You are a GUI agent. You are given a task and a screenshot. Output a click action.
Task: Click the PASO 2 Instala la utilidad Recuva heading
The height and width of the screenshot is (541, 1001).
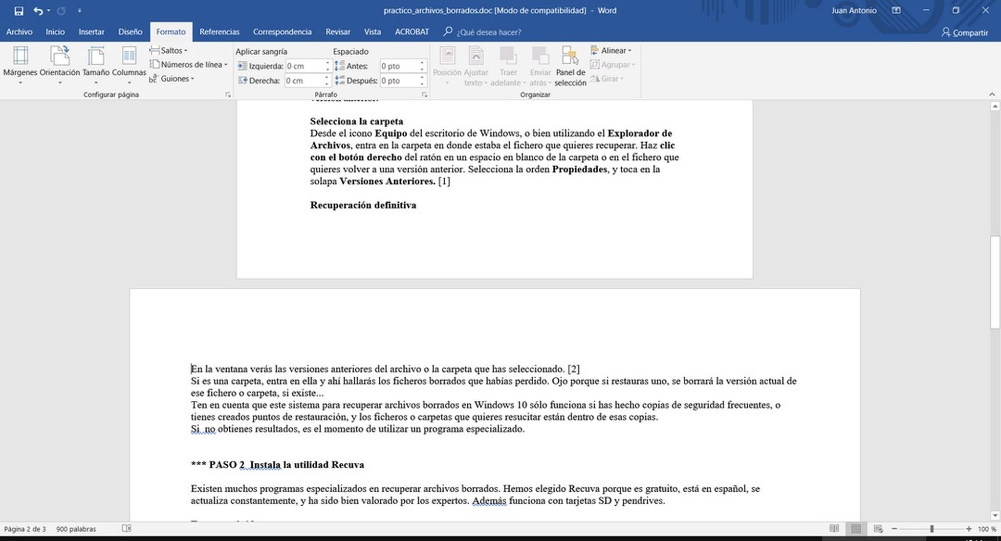(x=278, y=465)
